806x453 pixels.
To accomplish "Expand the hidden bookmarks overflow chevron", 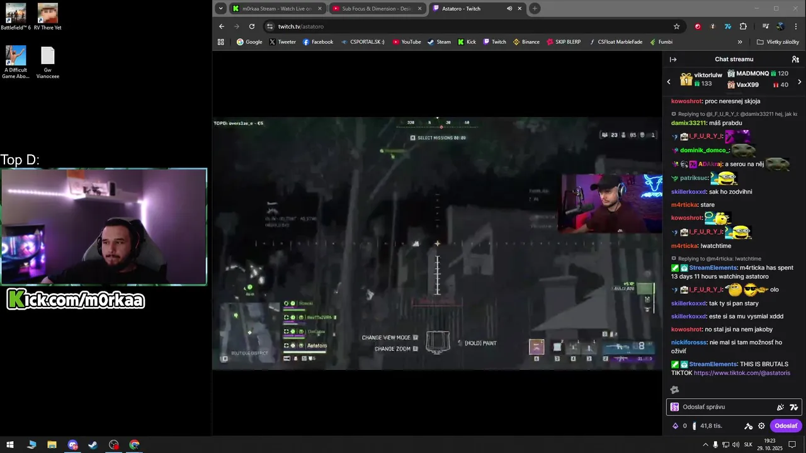I will tap(740, 42).
